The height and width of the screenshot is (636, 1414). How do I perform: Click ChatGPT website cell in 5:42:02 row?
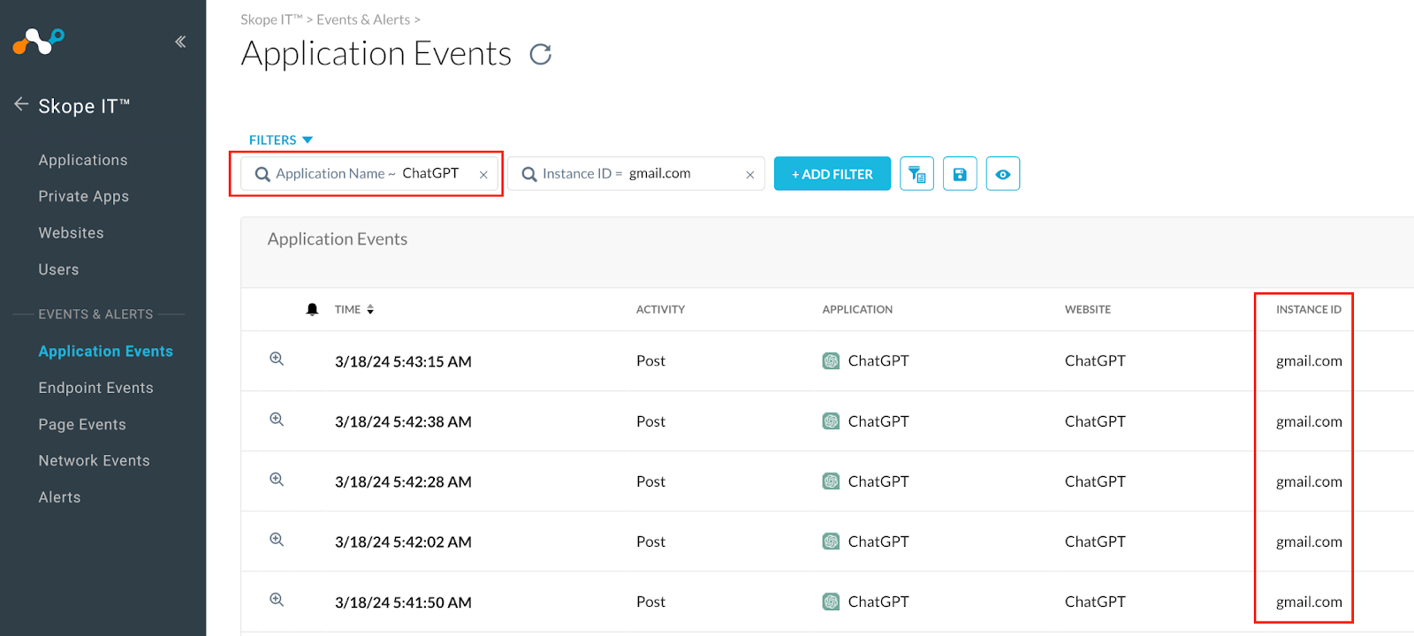coord(1095,541)
